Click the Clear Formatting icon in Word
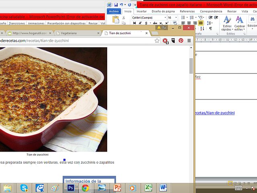 [x=175, y=23]
